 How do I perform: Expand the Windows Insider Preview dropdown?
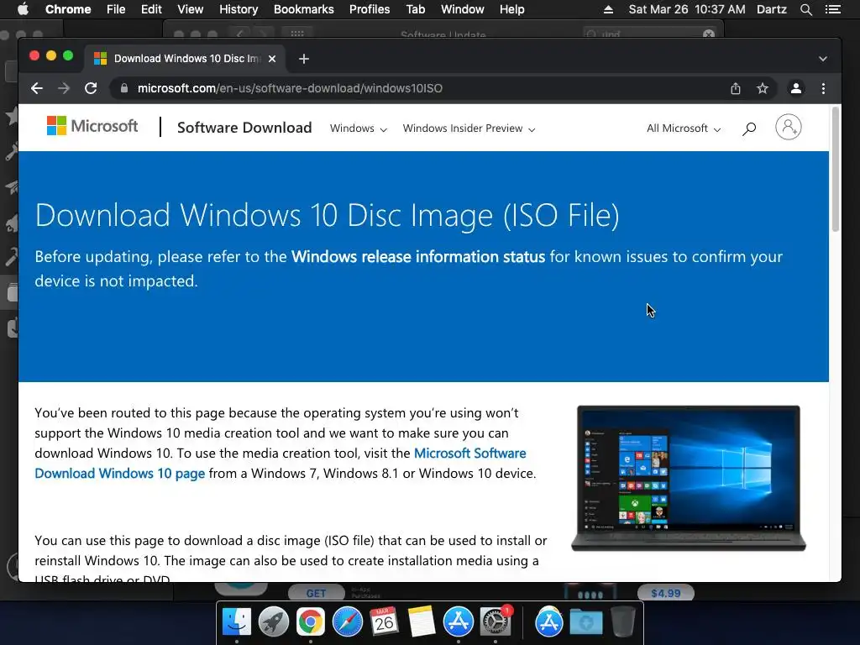coord(469,128)
